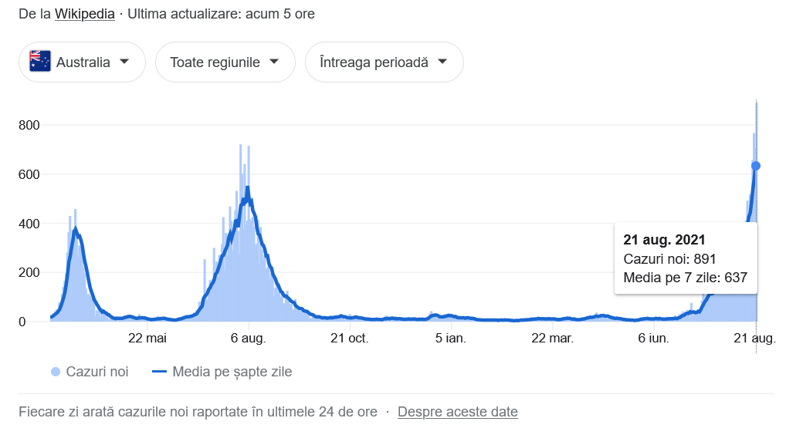Screen dimensions: 786x445
Task: Expand the Toate regiunile dropdown
Action: [225, 62]
